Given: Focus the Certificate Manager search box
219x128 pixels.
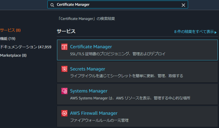Looking at the screenshot, I should coord(118,5).
